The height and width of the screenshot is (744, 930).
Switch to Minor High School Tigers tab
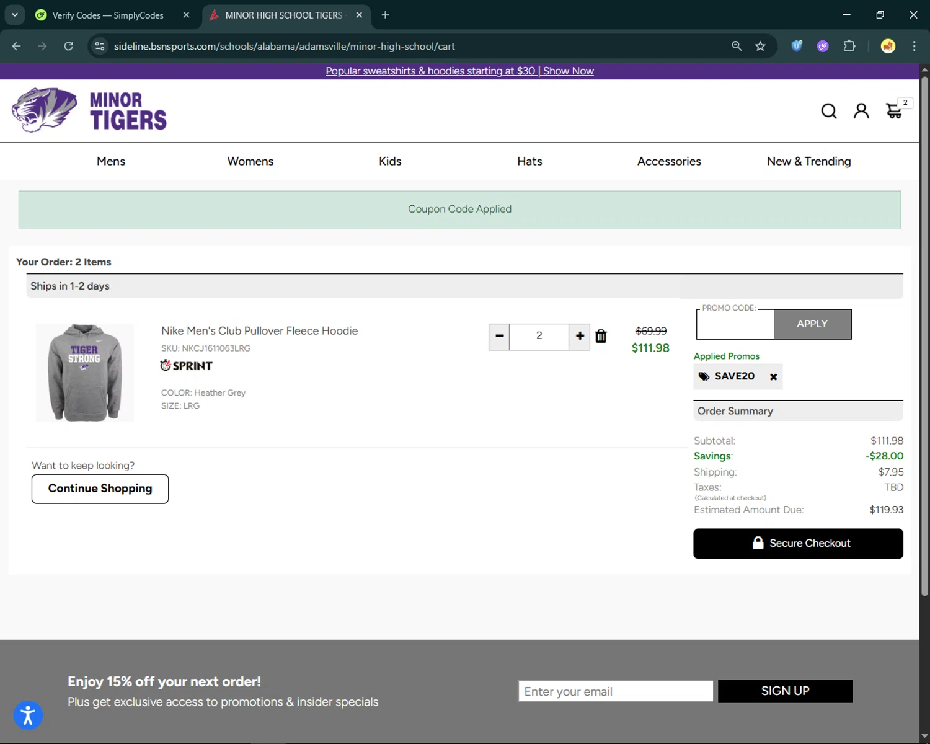pyautogui.click(x=283, y=15)
